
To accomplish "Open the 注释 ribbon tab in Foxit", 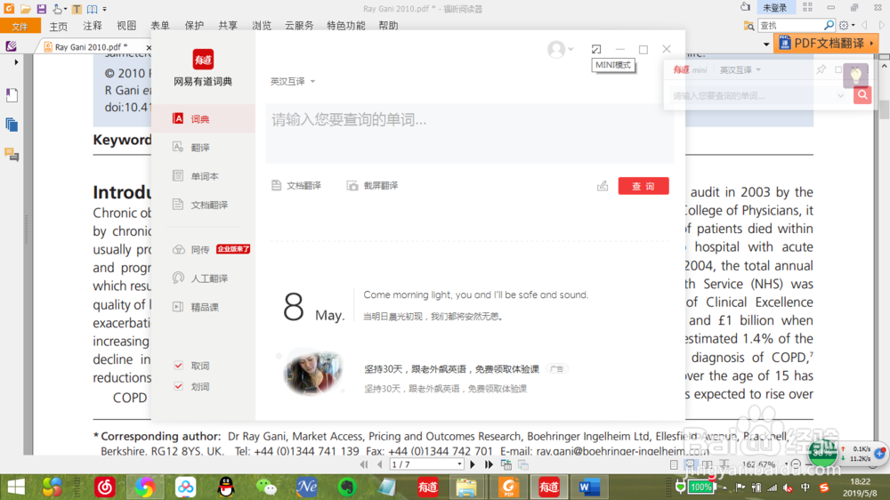I will (x=92, y=26).
